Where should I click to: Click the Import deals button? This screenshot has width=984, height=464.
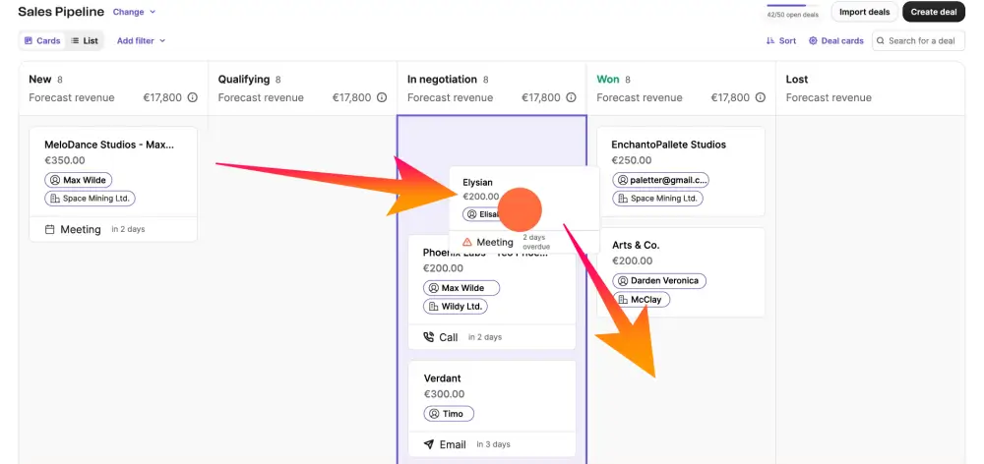pos(864,12)
